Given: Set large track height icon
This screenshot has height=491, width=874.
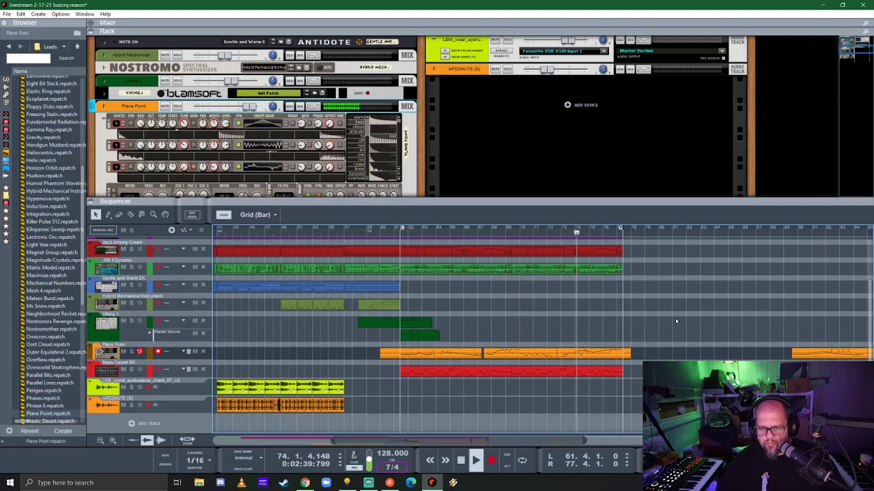Looking at the screenshot, I should click(x=160, y=441).
